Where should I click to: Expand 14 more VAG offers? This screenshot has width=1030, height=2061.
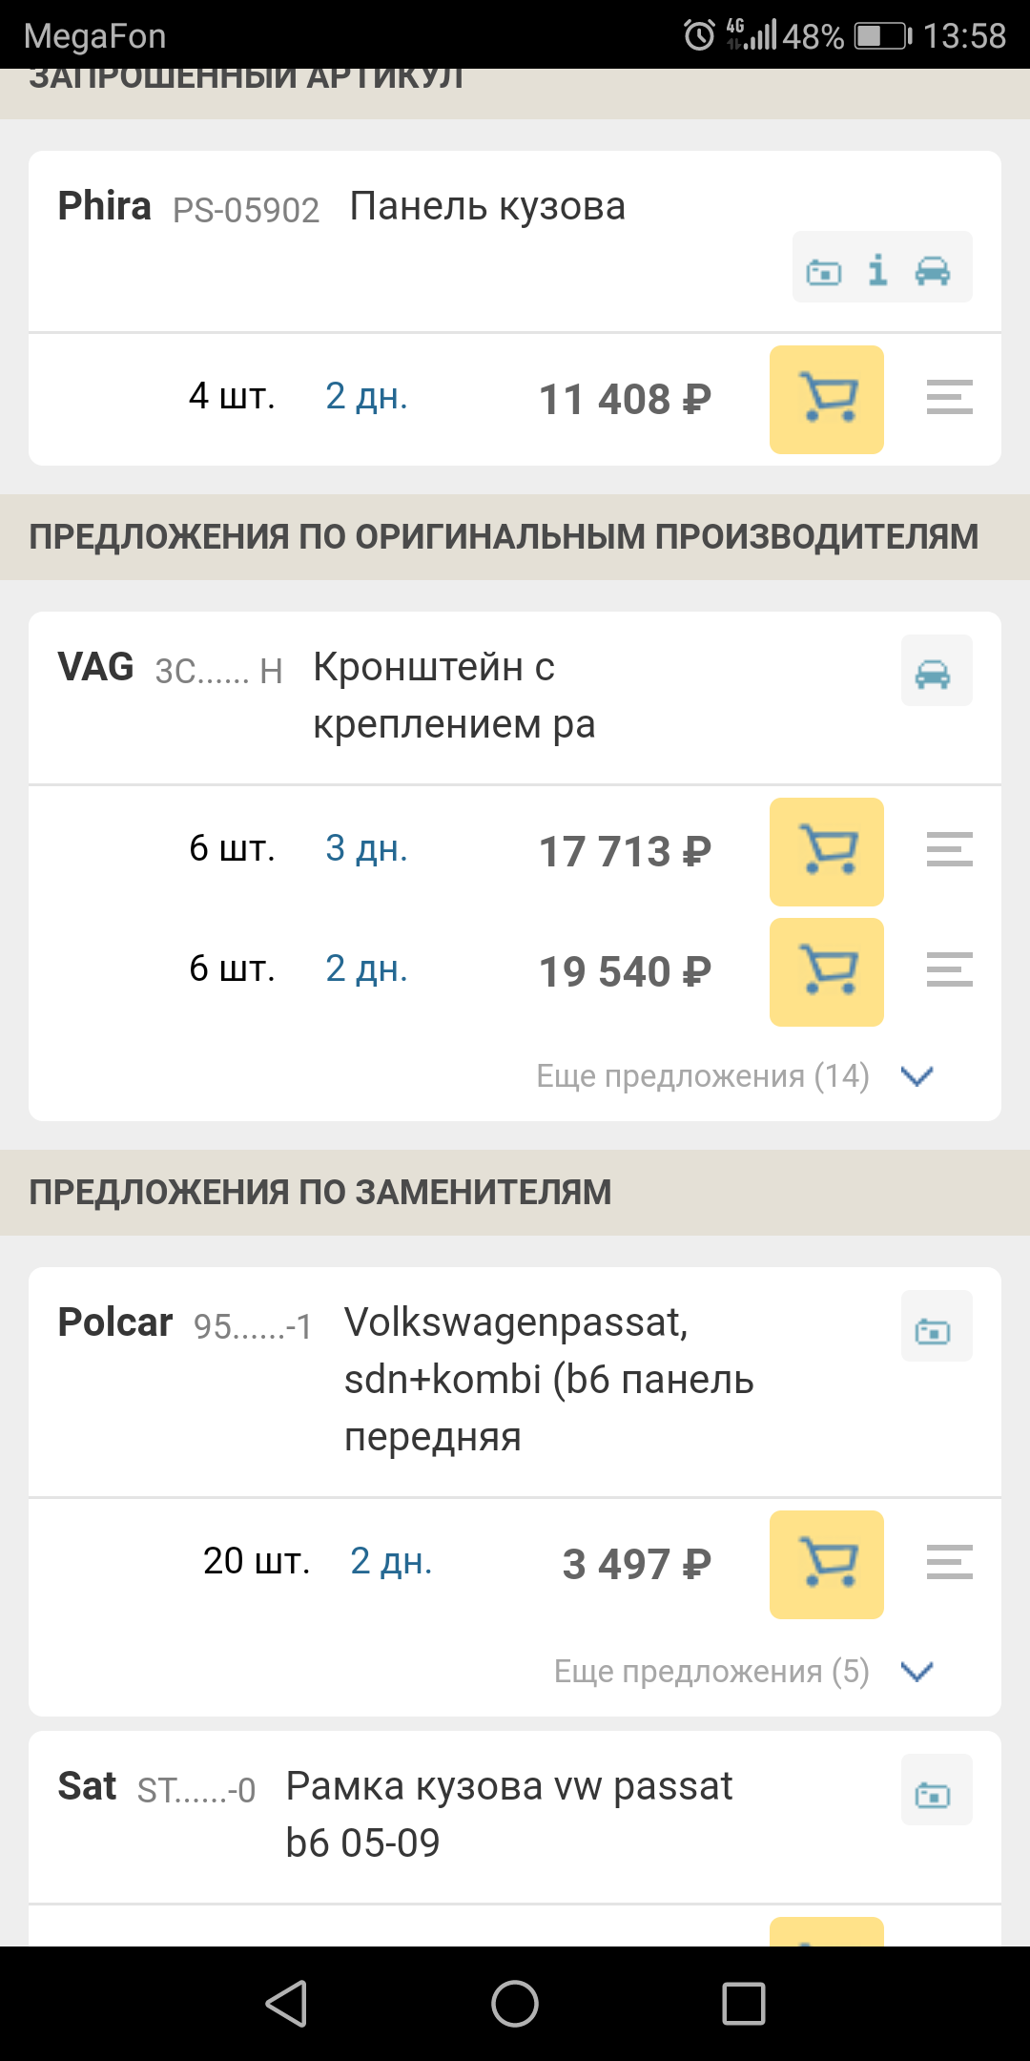[703, 1076]
